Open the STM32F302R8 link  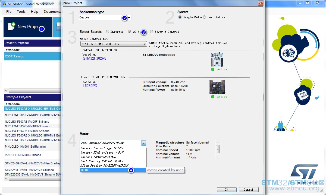click(x=95, y=58)
